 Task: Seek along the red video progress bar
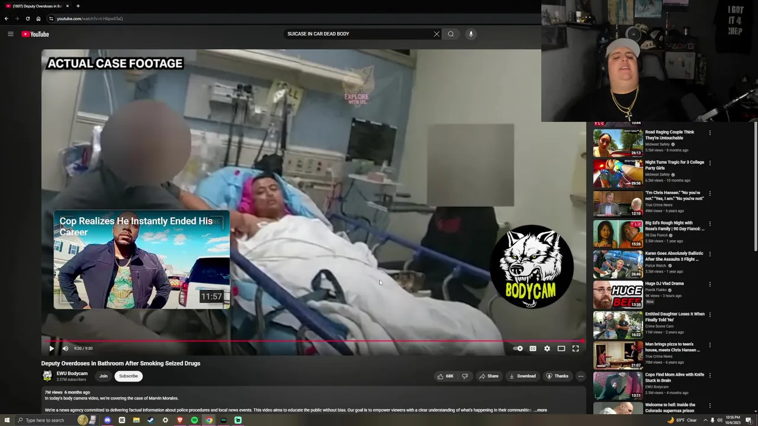pos(313,341)
